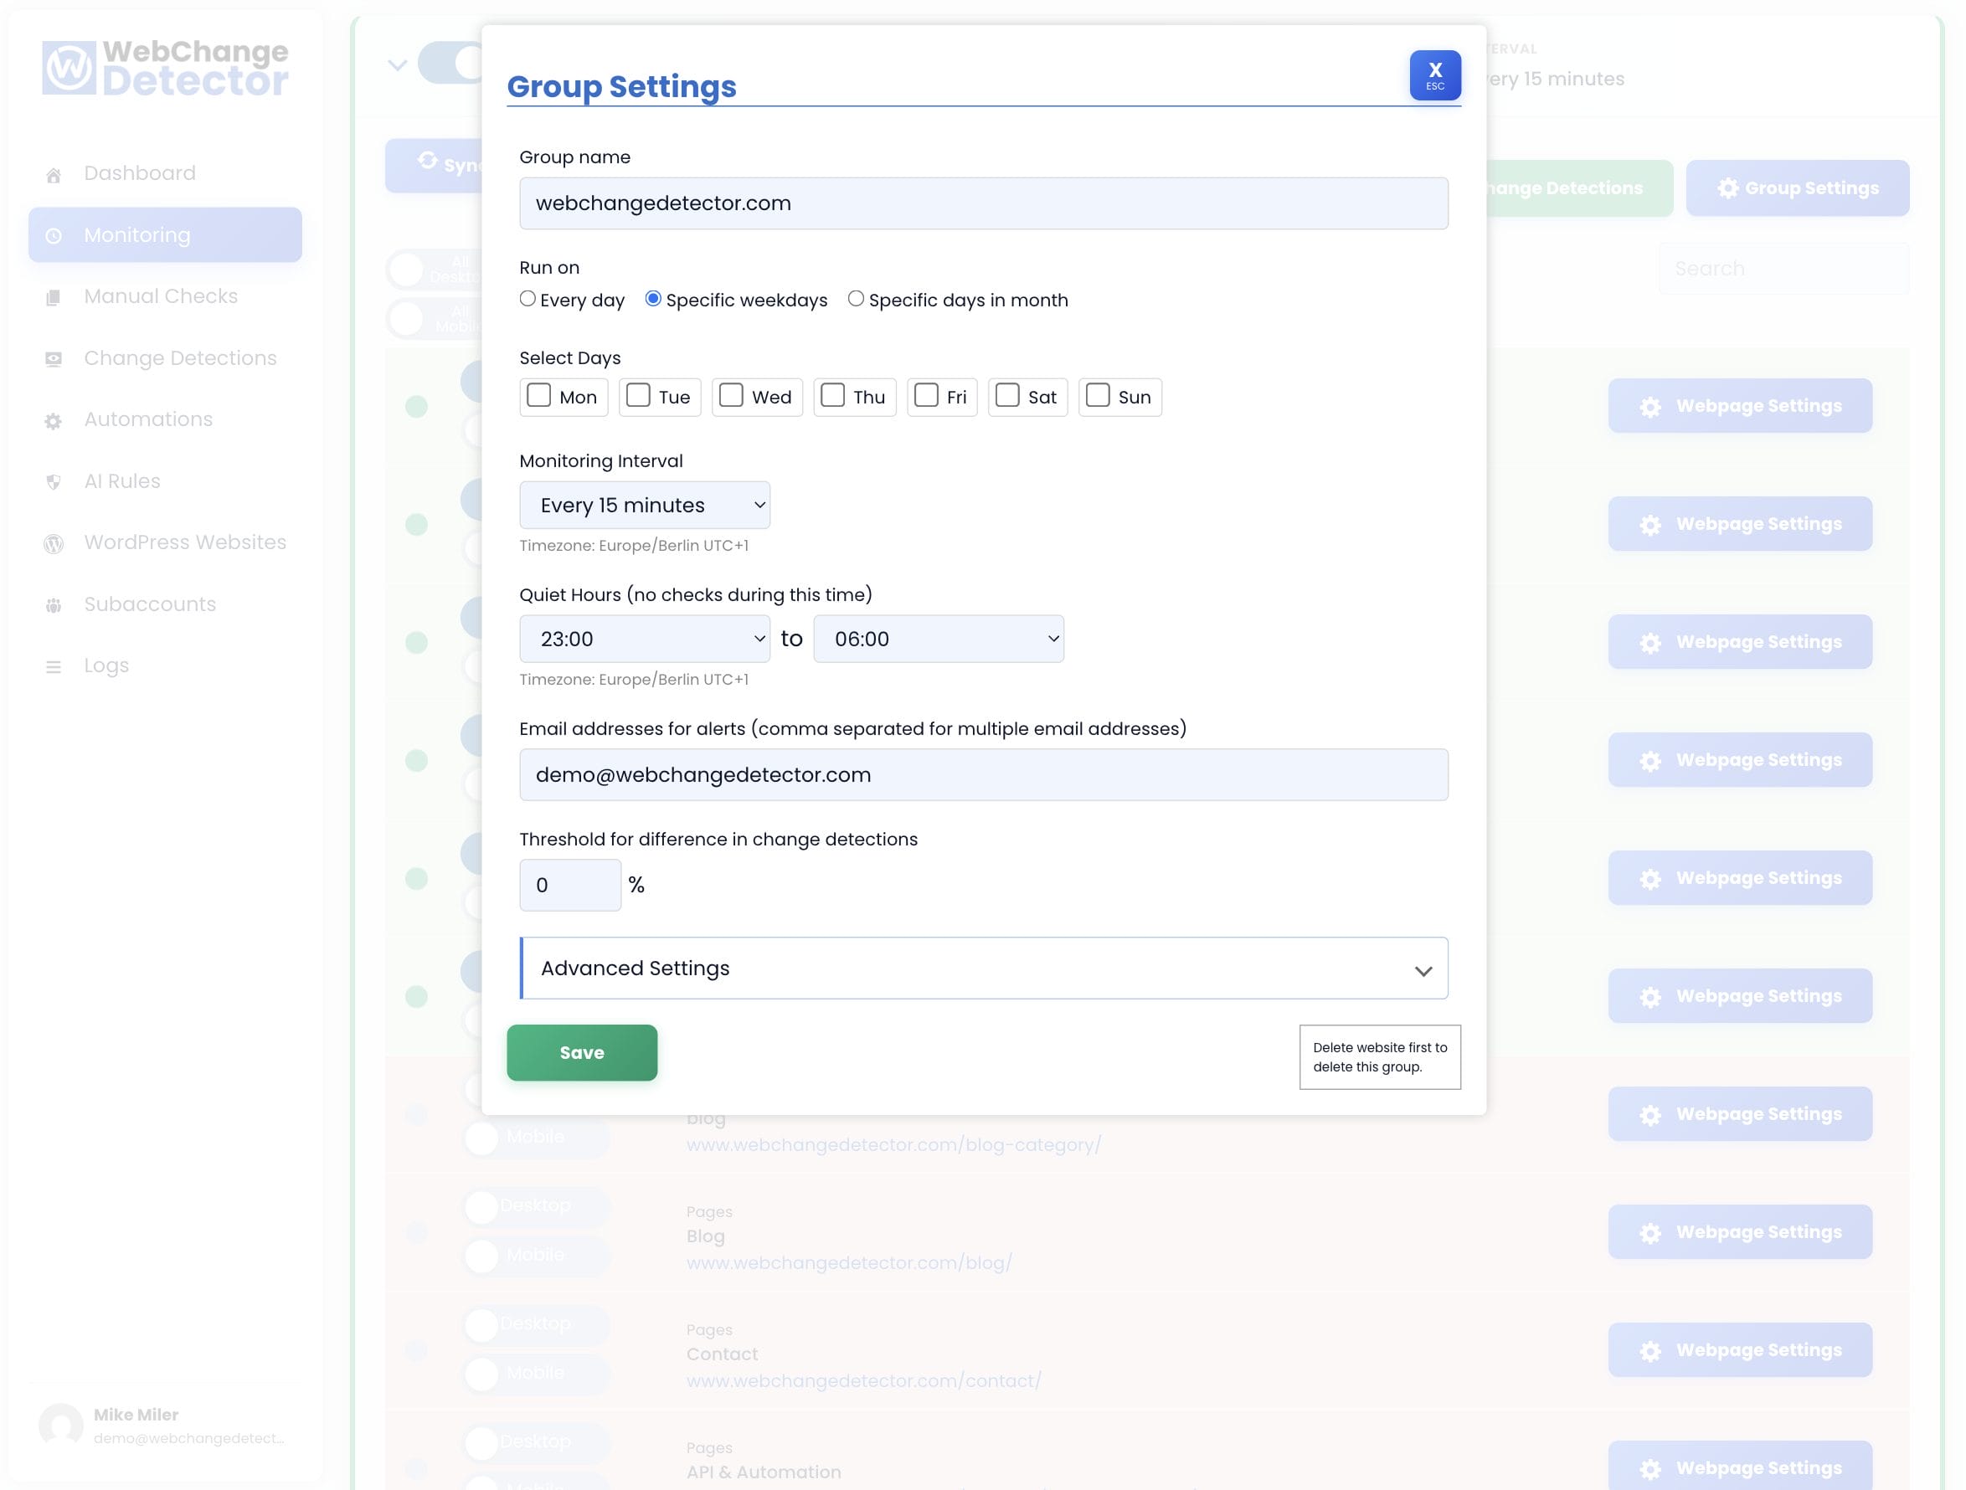Image resolution: width=1966 pixels, height=1490 pixels.
Task: Check the Mon checkbox under Select Days
Action: (538, 396)
